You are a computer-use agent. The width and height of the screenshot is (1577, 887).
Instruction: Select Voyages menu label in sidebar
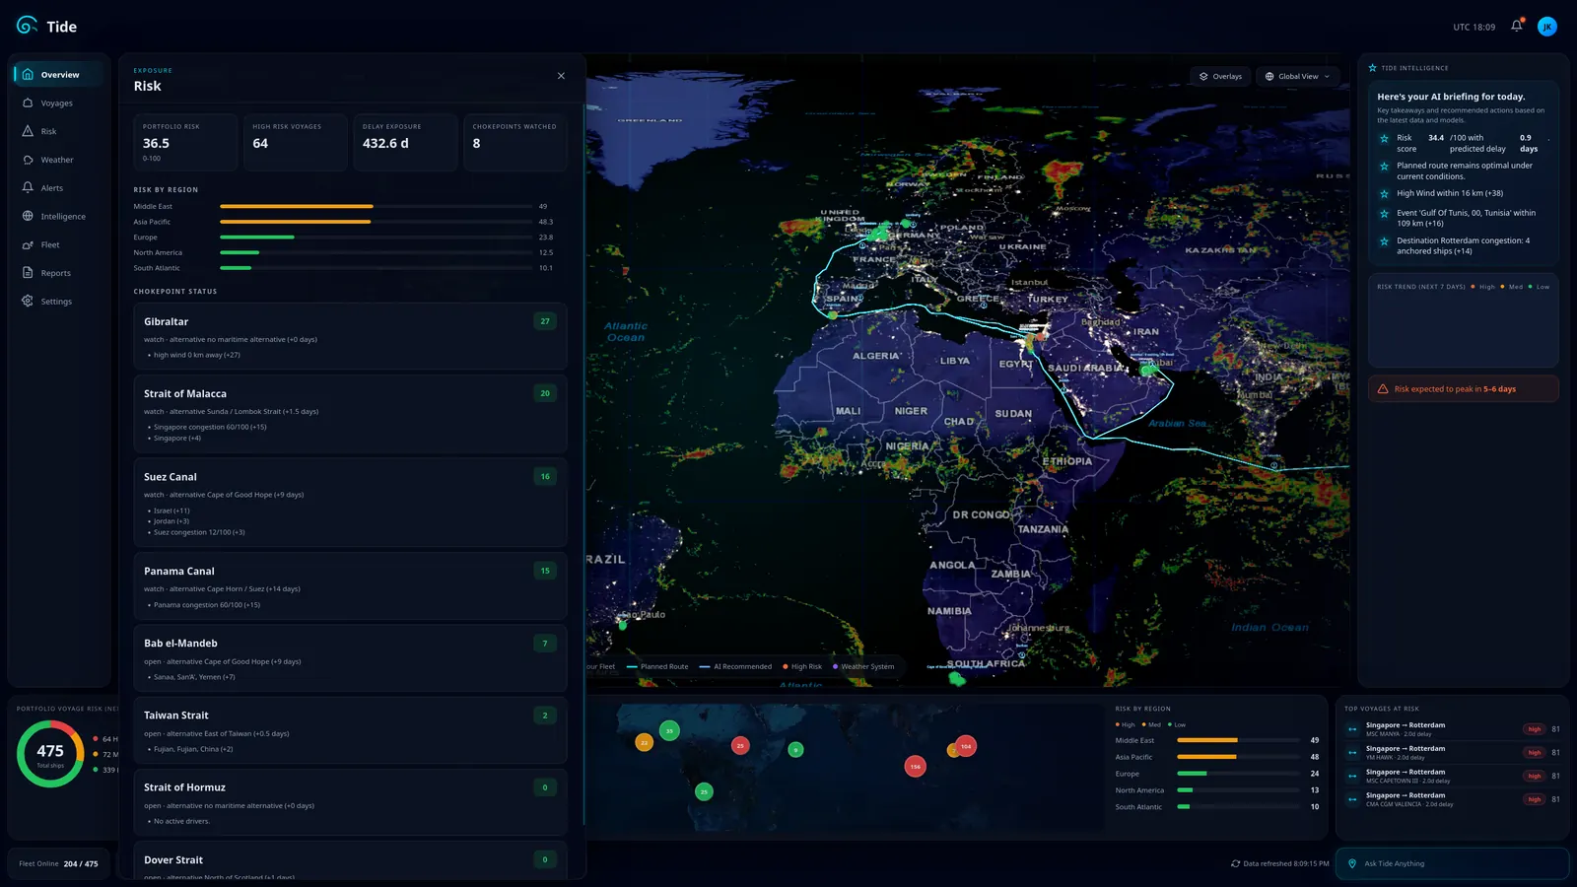click(x=57, y=103)
